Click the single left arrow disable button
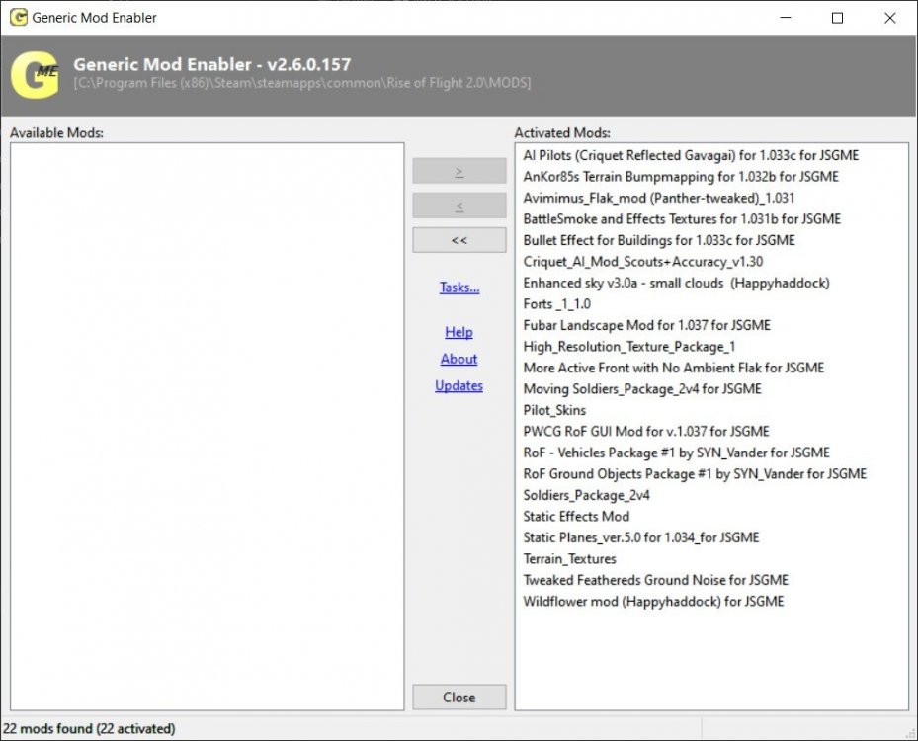 [459, 206]
